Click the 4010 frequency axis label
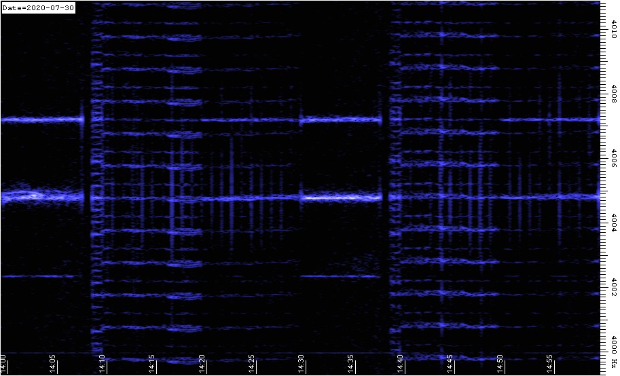 (614, 29)
